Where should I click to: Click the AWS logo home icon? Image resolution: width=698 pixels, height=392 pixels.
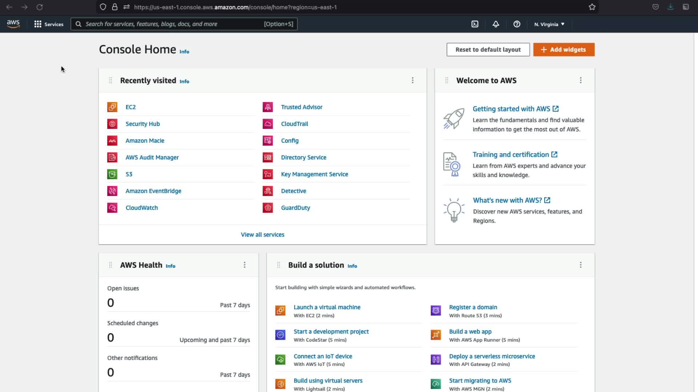(x=13, y=24)
